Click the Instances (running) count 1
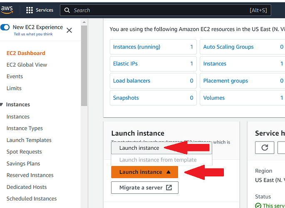The height and width of the screenshot is (208, 285). point(191,47)
